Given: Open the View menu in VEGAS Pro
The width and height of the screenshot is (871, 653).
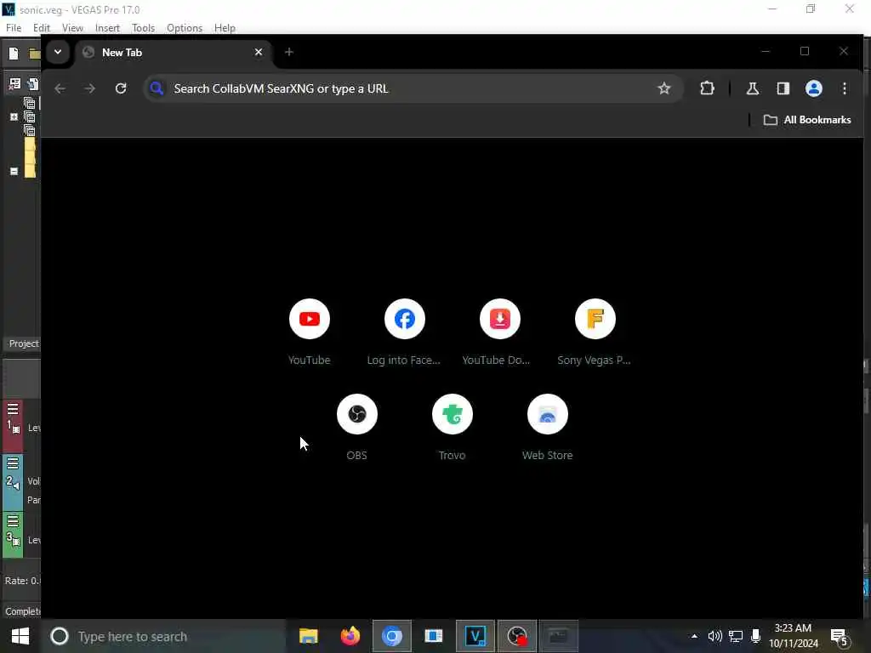Looking at the screenshot, I should [72, 28].
